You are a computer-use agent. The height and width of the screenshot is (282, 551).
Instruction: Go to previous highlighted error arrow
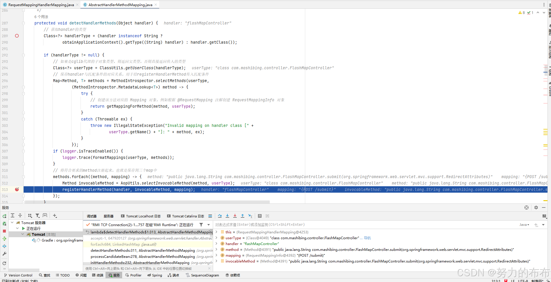click(538, 13)
